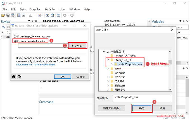Image resolution: width=190 pixels, height=120 pixels.
Task: Click the Variables panel filter funnel icon
Action: click(x=180, y=21)
